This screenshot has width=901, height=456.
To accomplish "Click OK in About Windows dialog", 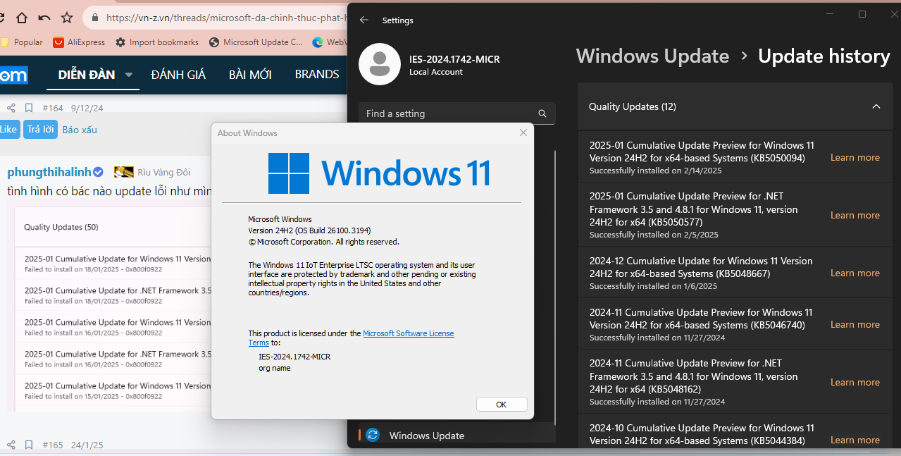I will pyautogui.click(x=502, y=405).
